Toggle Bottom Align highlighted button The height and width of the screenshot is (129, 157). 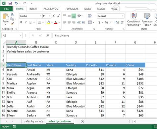click(x=74, y=16)
